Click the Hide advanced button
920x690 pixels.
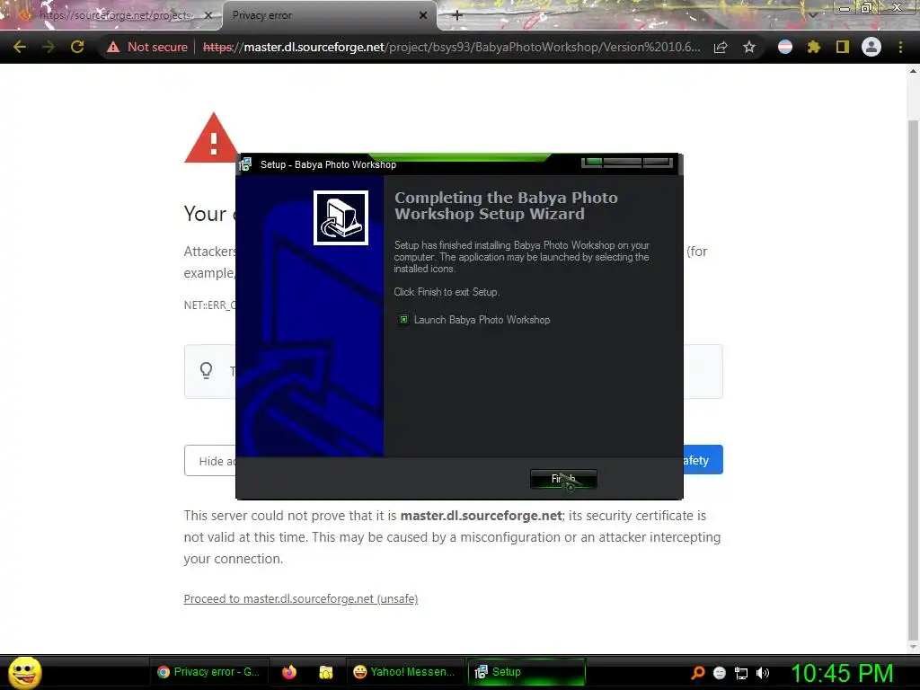pos(210,461)
